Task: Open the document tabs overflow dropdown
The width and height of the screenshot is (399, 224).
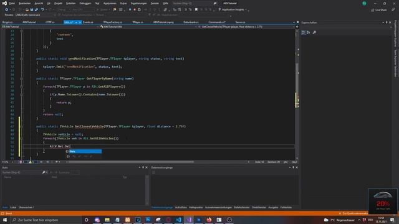Action: pyautogui.click(x=294, y=22)
